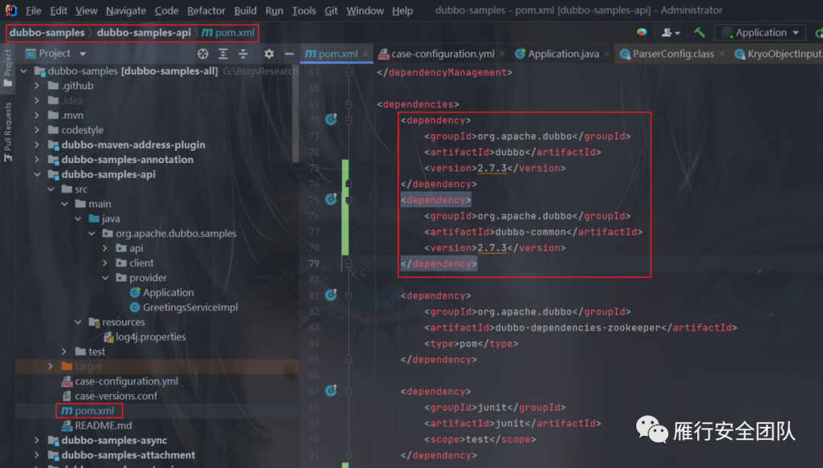Click the dubbo-common artifactId line
The height and width of the screenshot is (468, 823).
coord(533,232)
